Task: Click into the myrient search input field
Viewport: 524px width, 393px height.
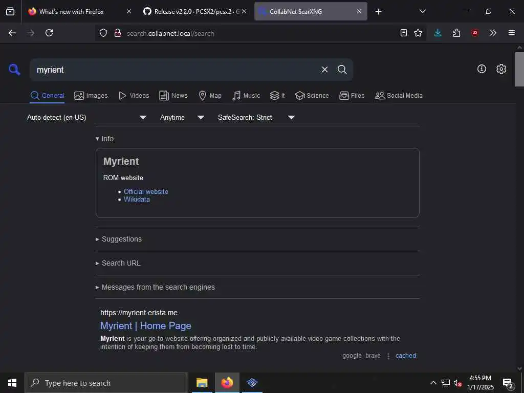Action: point(176,70)
